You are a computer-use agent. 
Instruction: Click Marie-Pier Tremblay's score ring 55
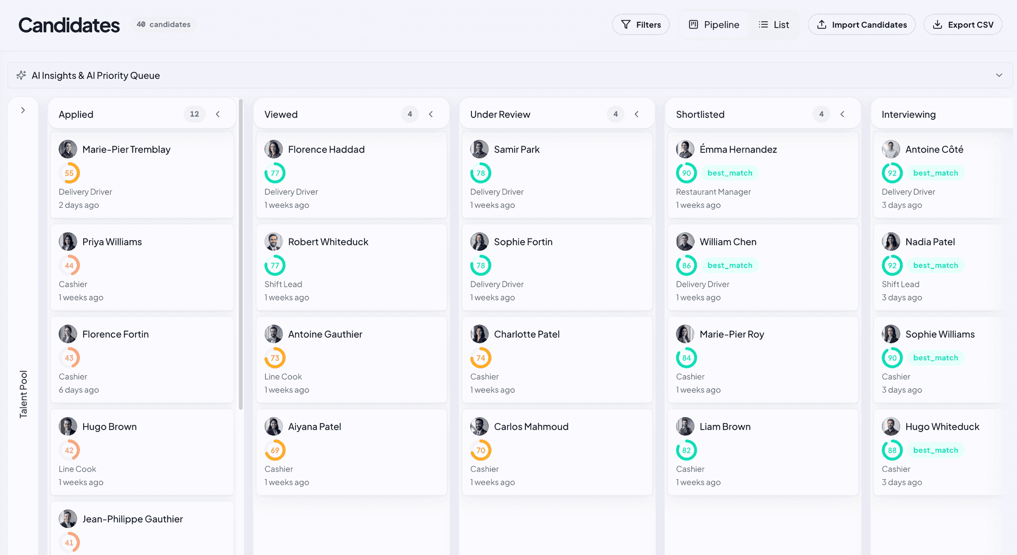tap(69, 173)
